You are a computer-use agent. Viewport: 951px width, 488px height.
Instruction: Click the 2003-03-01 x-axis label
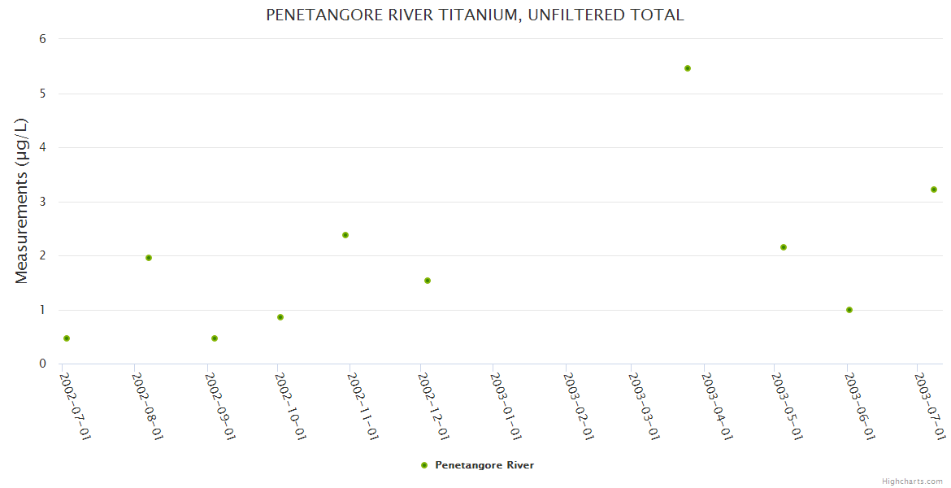point(644,406)
